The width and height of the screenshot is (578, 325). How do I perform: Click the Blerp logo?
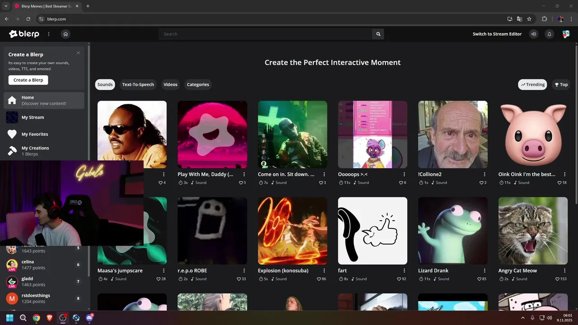[24, 34]
